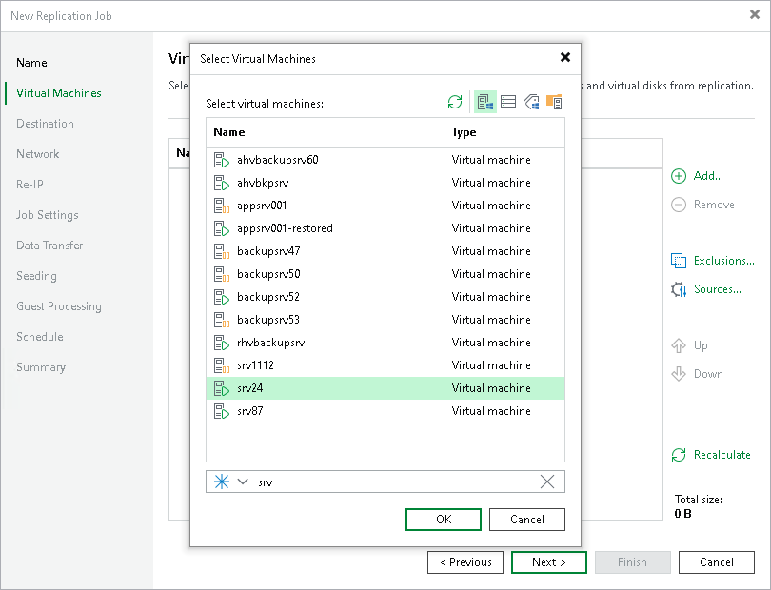Screen dimensions: 771x590
Task: Select the highlighted srv24 row name
Action: click(x=249, y=388)
